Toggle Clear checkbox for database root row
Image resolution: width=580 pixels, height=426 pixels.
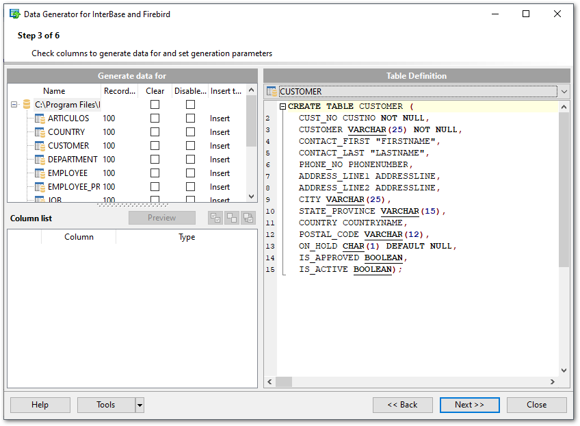pyautogui.click(x=155, y=105)
